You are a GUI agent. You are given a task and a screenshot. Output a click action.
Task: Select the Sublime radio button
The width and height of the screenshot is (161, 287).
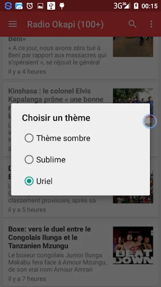click(x=29, y=160)
